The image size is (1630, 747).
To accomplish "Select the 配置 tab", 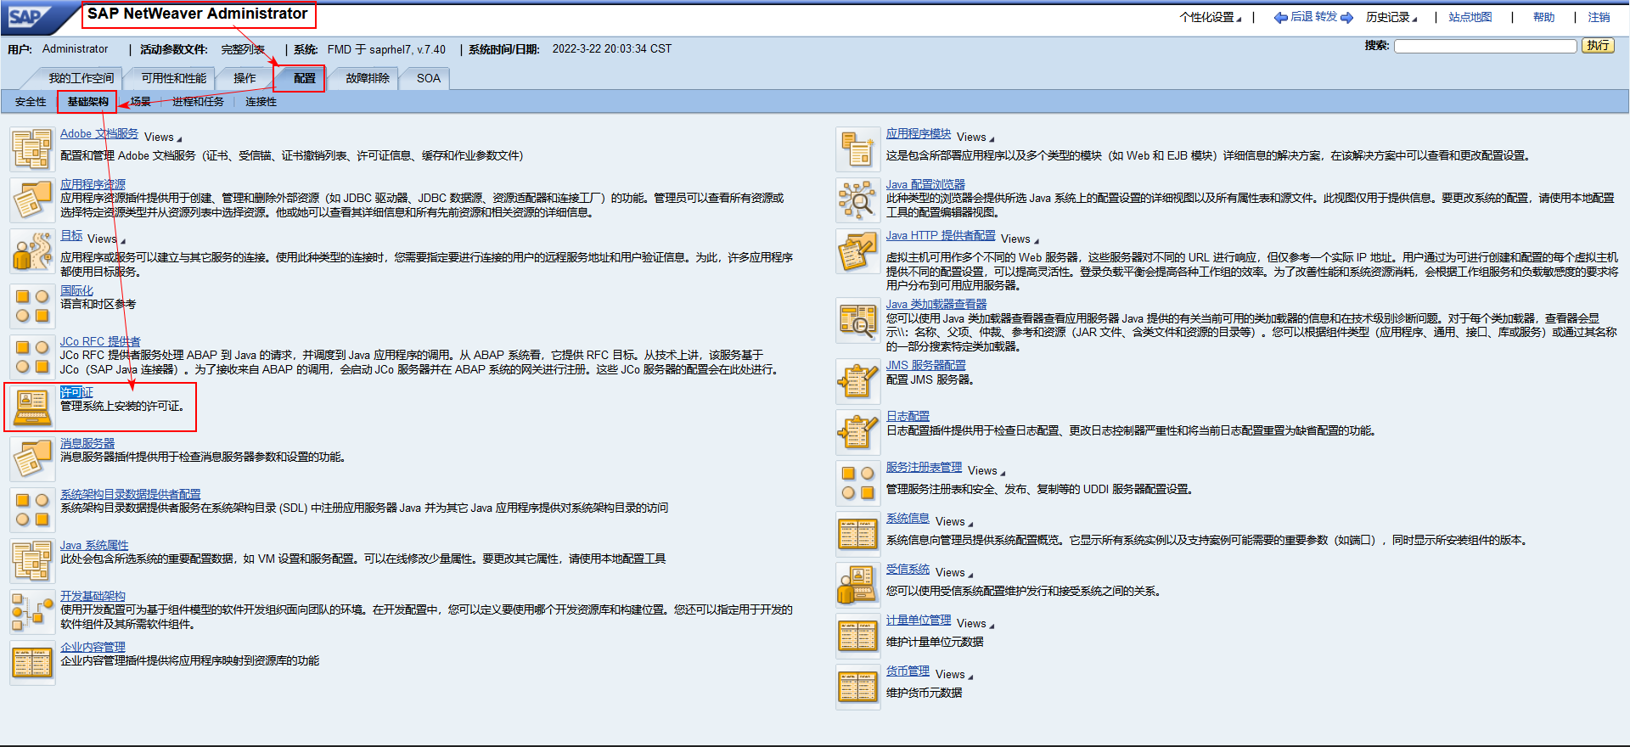I will pos(304,78).
